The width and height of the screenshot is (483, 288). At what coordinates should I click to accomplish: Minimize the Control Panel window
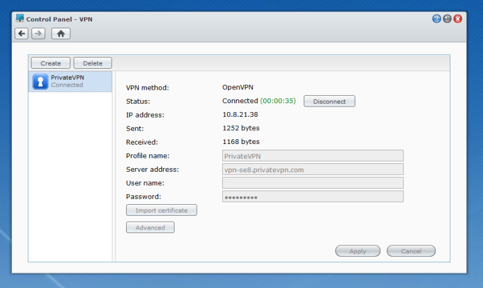point(447,19)
